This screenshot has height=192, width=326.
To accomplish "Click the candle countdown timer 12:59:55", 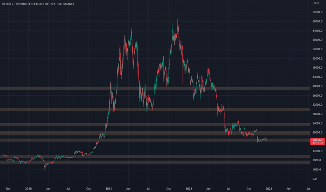I will (x=317, y=143).
